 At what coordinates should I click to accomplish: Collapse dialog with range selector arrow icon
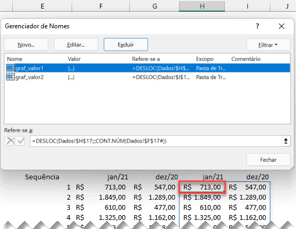(286, 141)
